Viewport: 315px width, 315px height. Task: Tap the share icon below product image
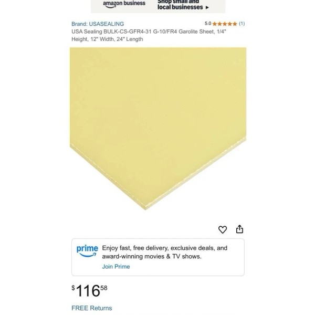pos(239,229)
